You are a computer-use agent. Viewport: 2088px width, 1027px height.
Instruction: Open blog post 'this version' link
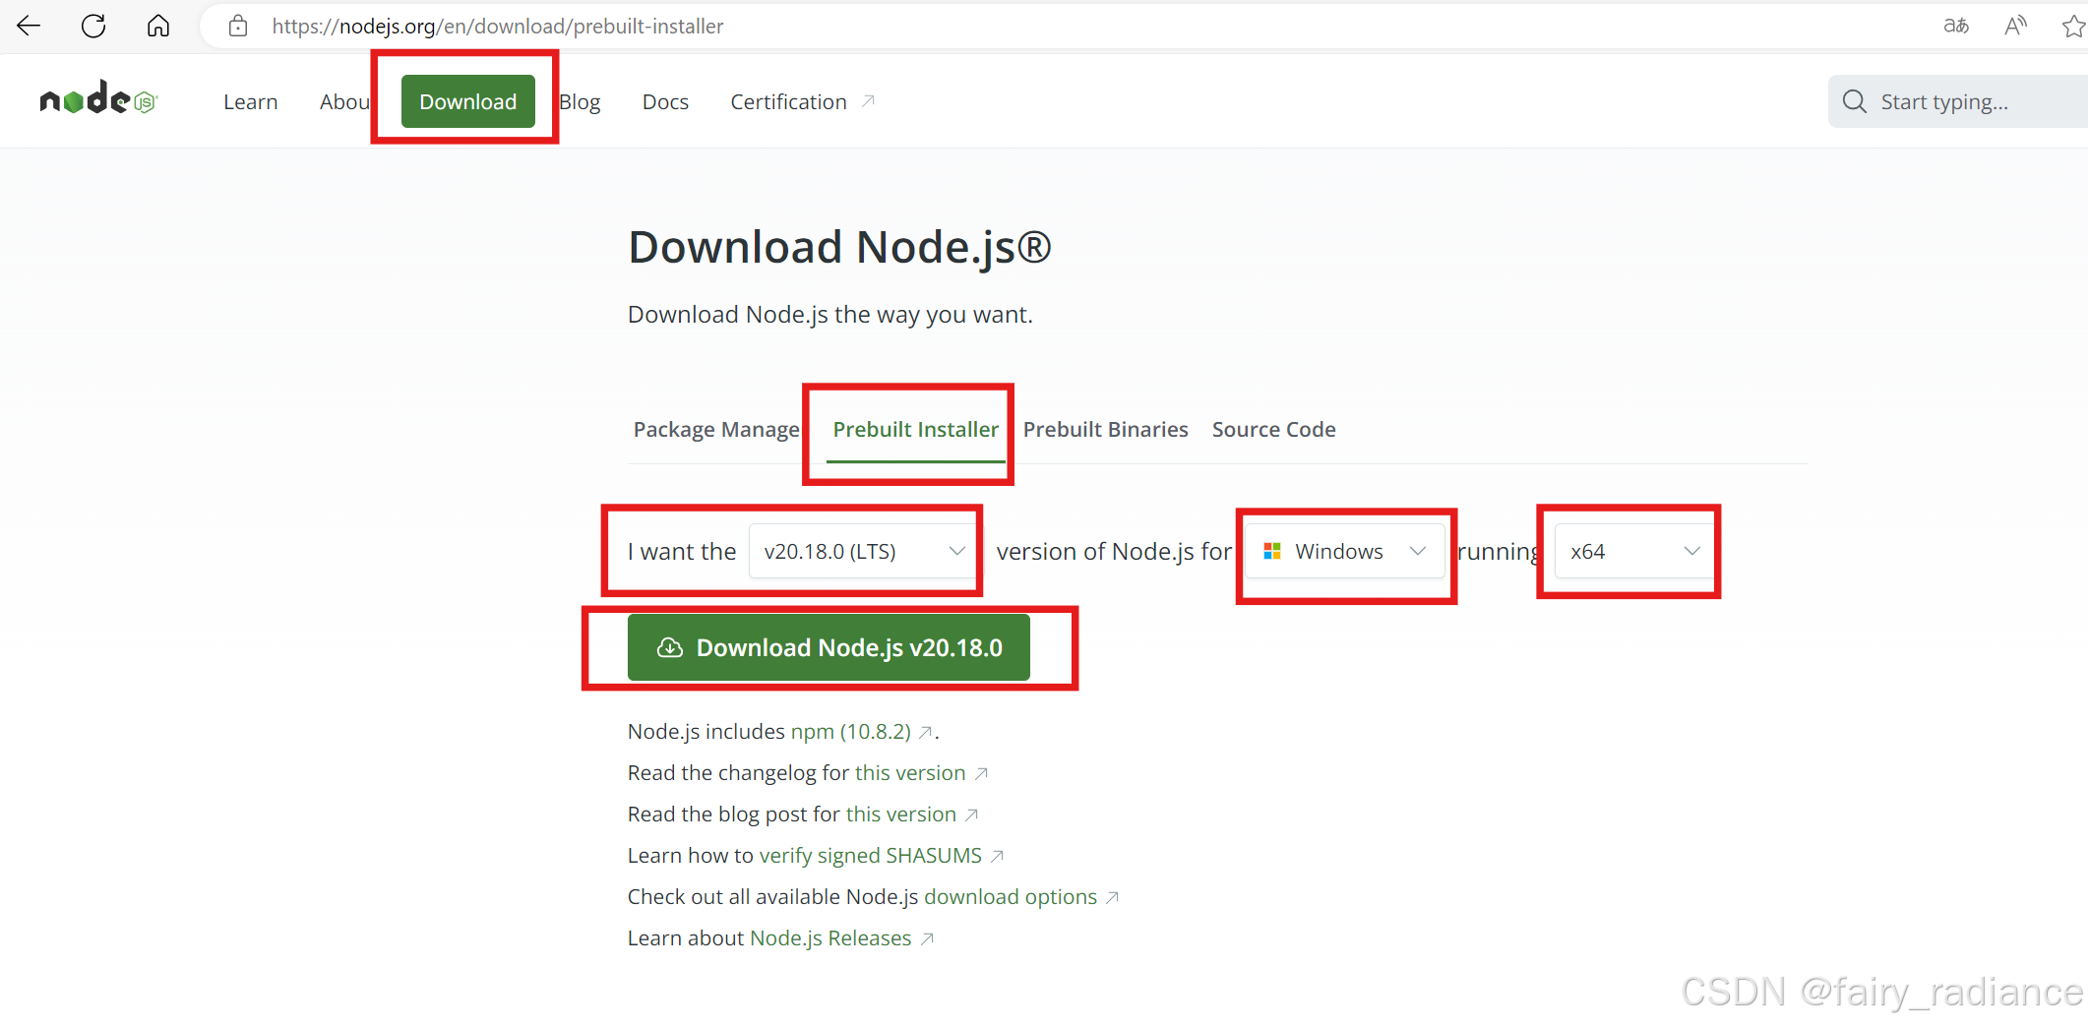(901, 815)
